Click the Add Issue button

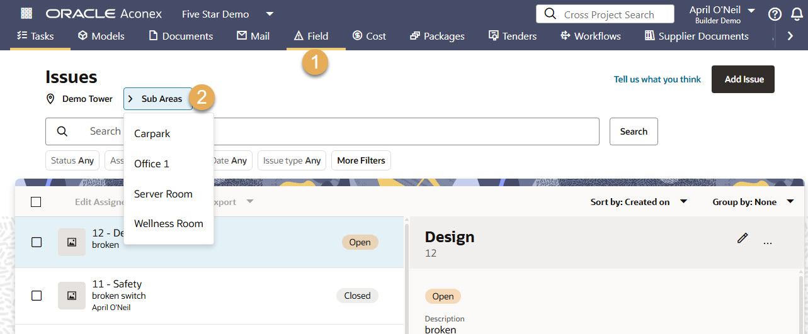[743, 79]
